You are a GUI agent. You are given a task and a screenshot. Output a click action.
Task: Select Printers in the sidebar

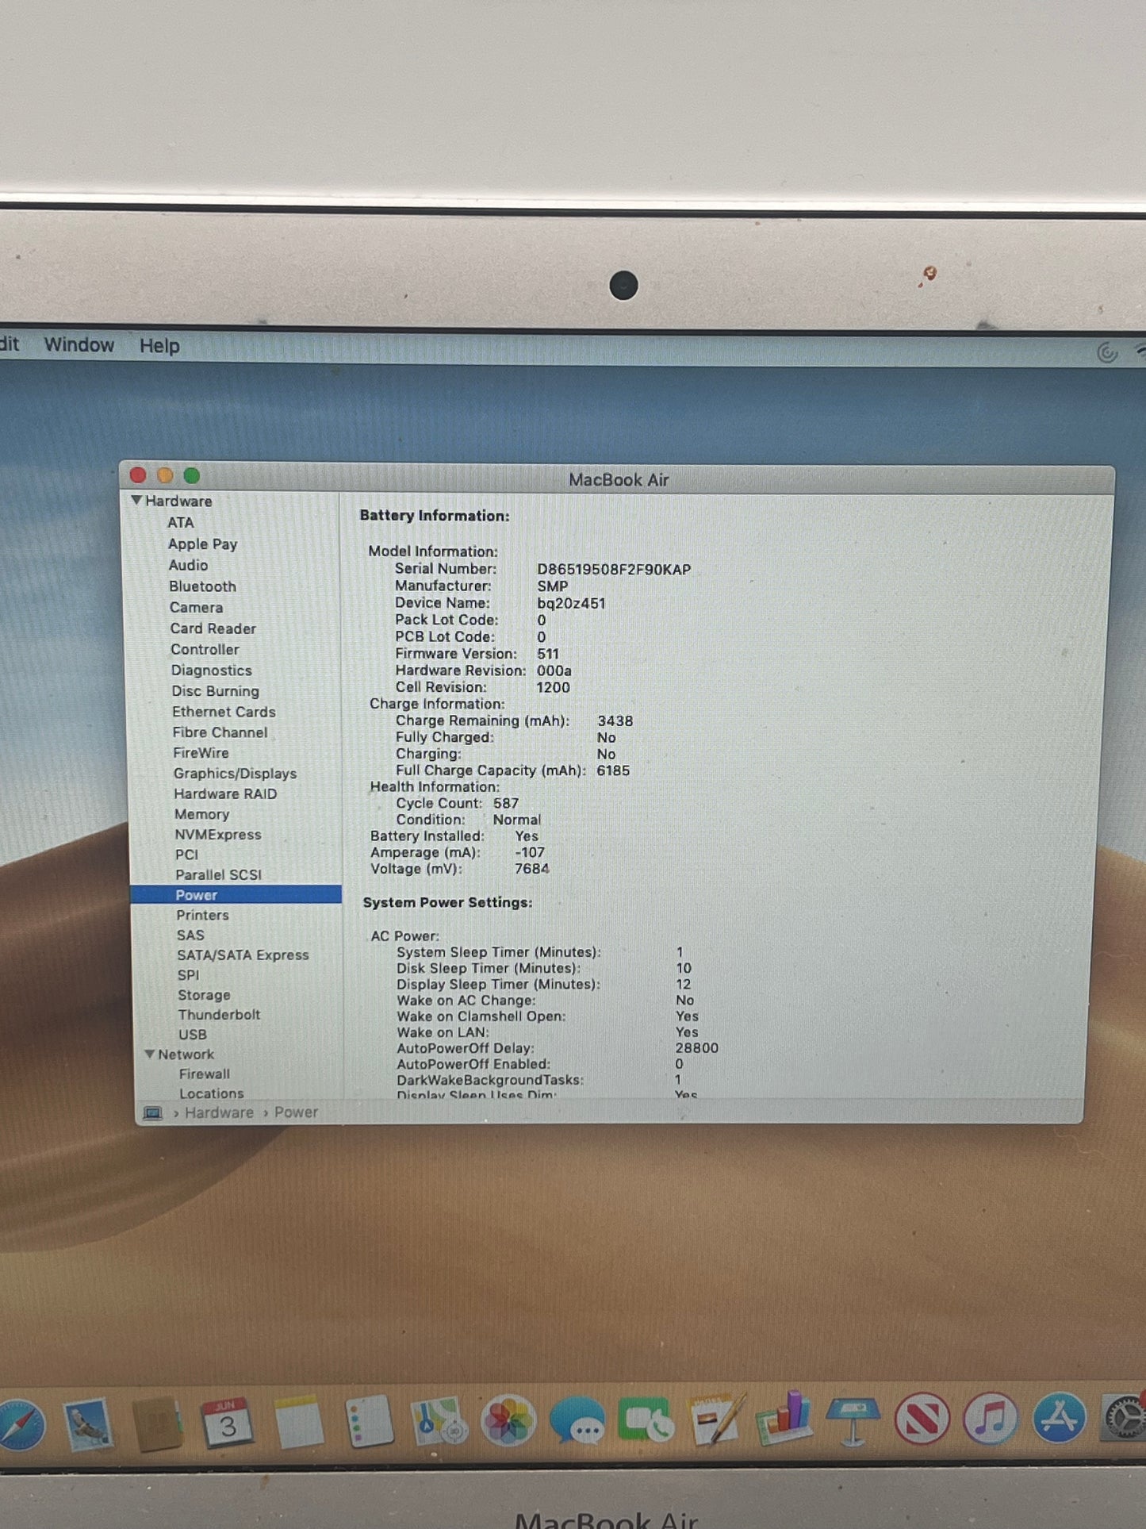click(202, 916)
